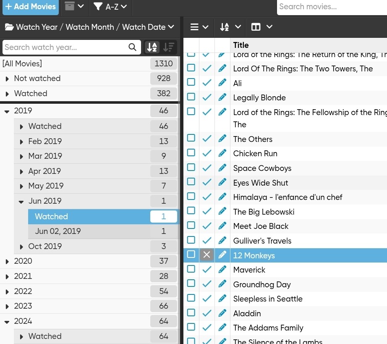
Task: Open the Watch Year grouping dropdown
Action: click(x=89, y=27)
